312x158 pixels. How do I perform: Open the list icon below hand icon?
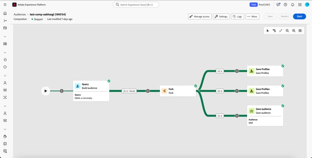[x=5, y=144]
